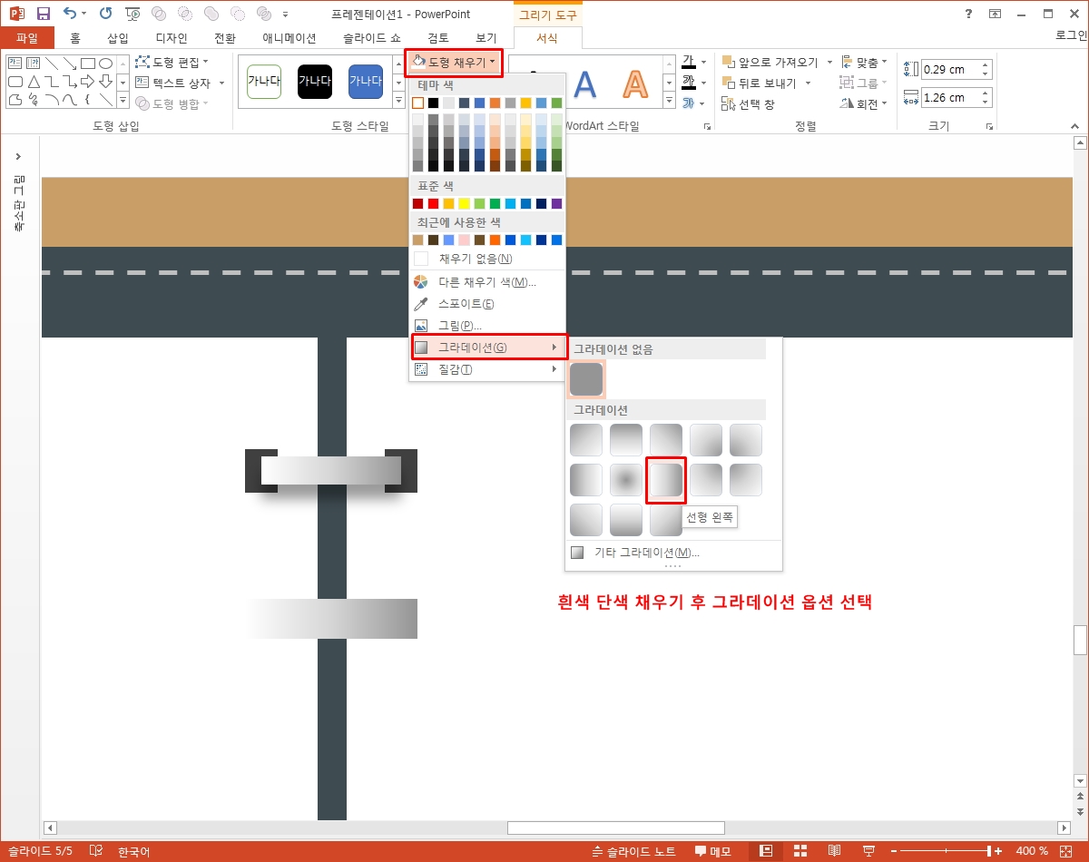The height and width of the screenshot is (862, 1089).
Task: Expand 뒤로 보내기 dropdown
Action: tap(808, 83)
